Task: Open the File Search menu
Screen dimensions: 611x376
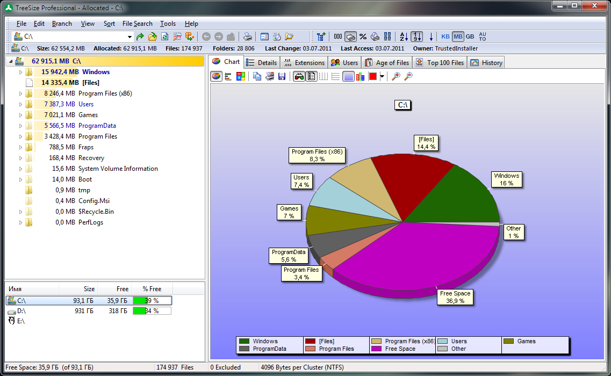Action: tap(137, 24)
